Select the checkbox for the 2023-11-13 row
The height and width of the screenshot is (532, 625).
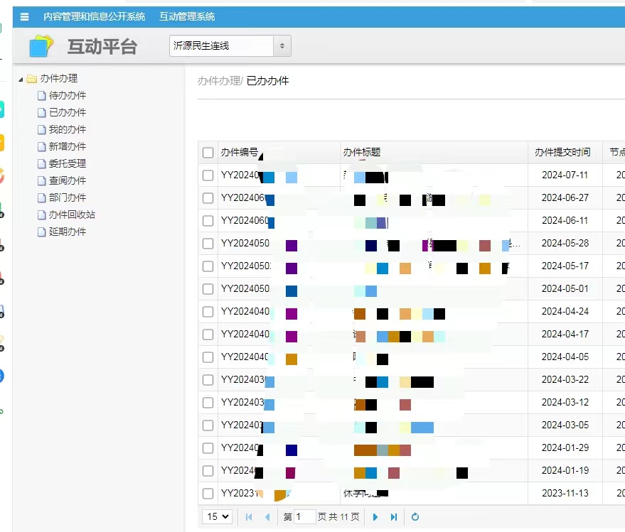208,494
